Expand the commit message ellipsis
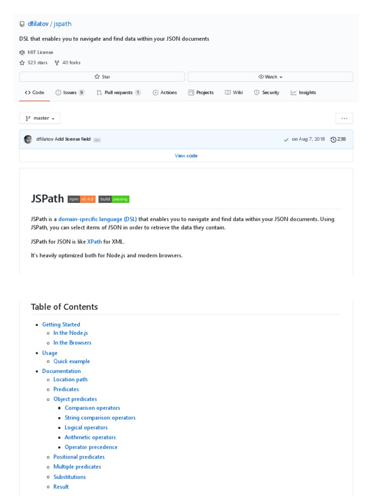The image size is (372, 496). pos(97,139)
